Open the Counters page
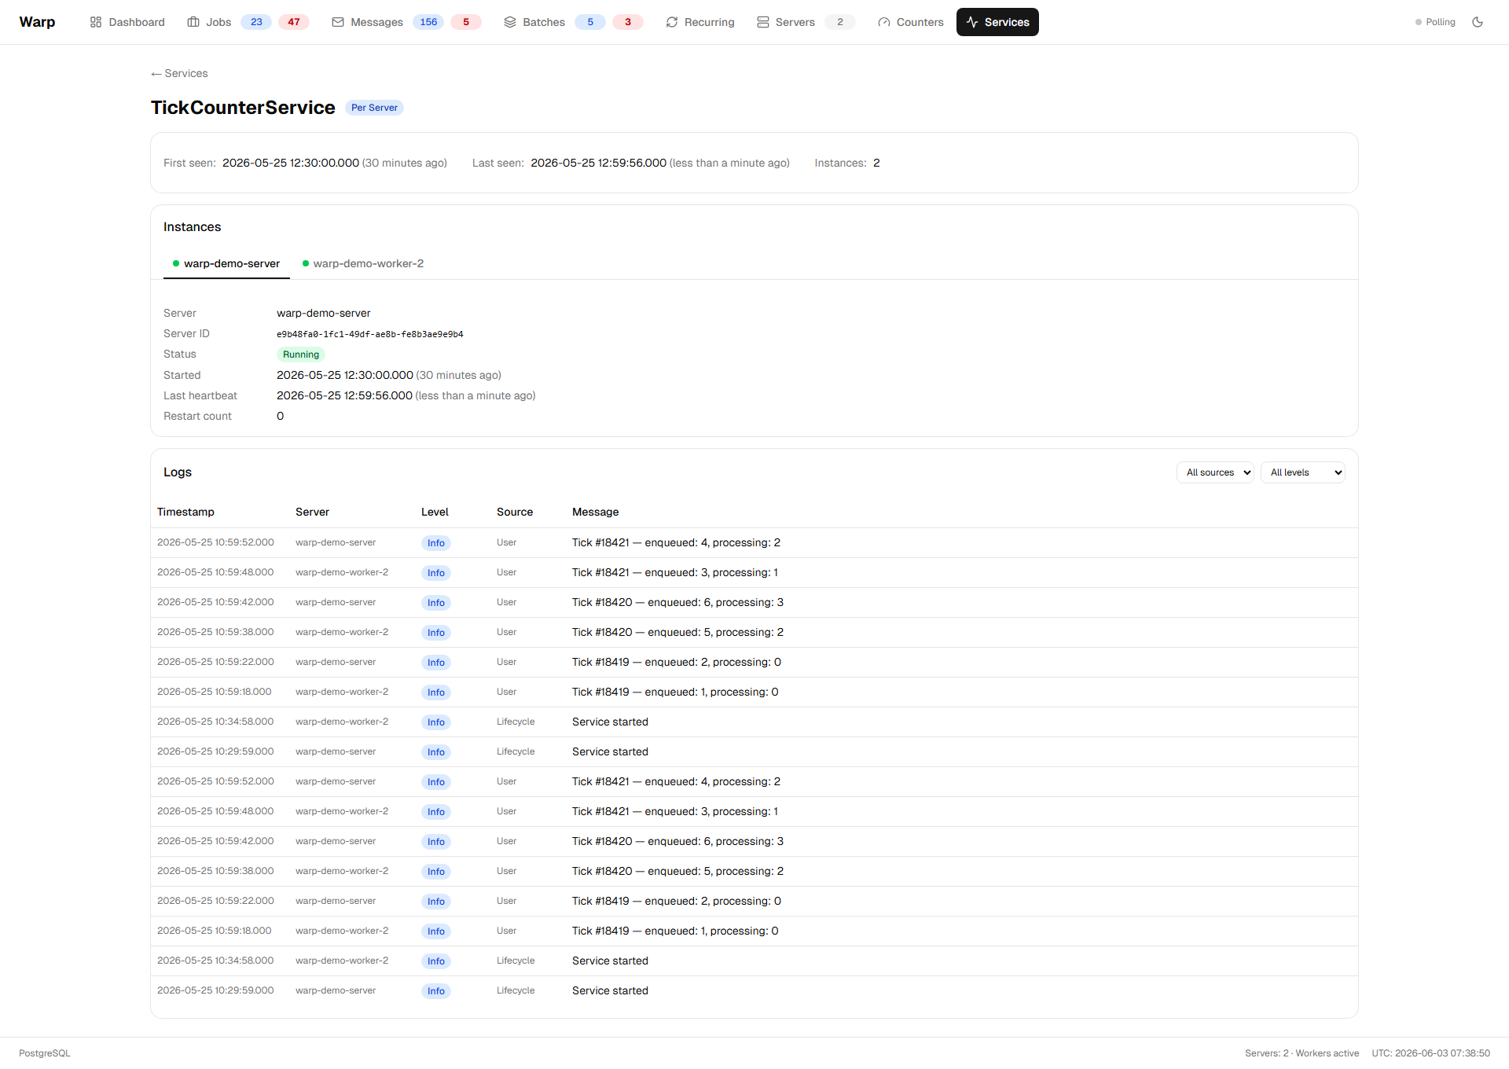1509x1069 pixels. pos(911,22)
